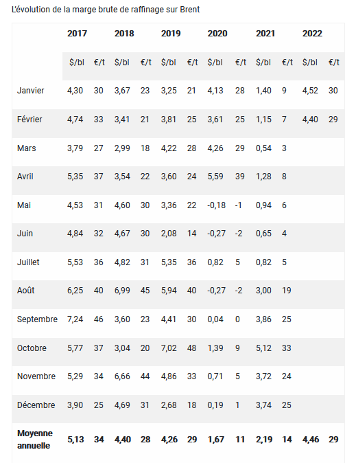Click the 2020 column header
This screenshot has width=356, height=463.
(217, 34)
